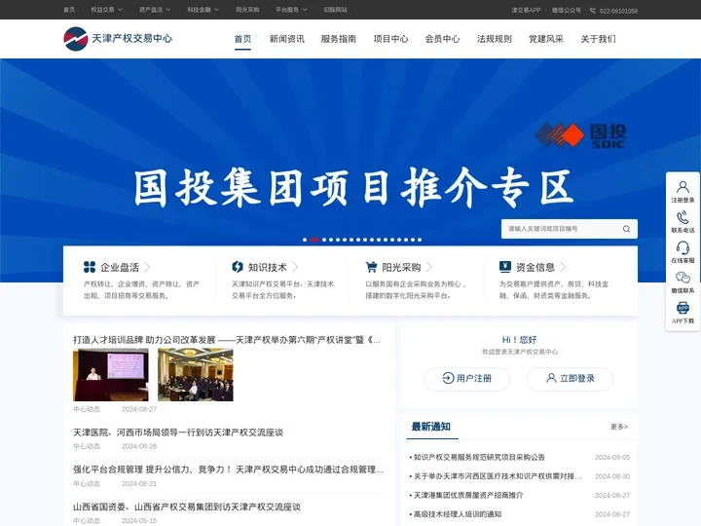The width and height of the screenshot is (701, 526).
Task: Click the 天津产权交易中心 logo
Action: pos(118,38)
